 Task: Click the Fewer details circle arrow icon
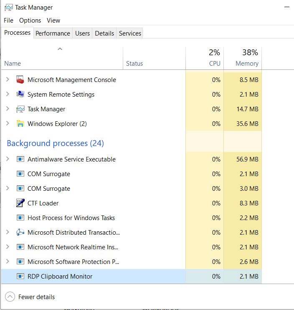(10, 297)
